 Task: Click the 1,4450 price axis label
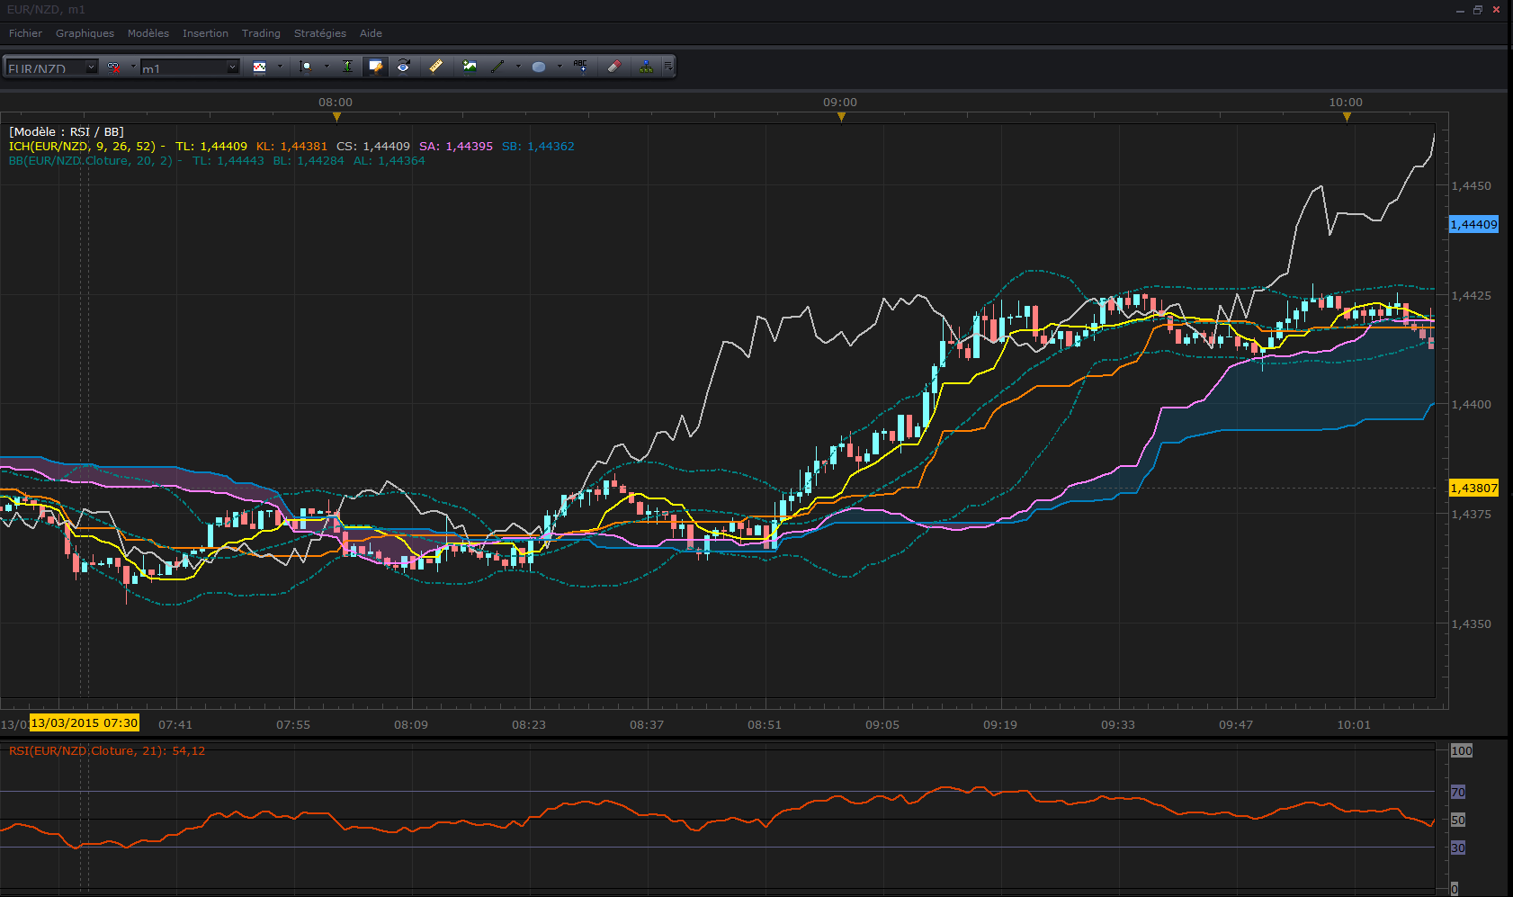[1472, 185]
